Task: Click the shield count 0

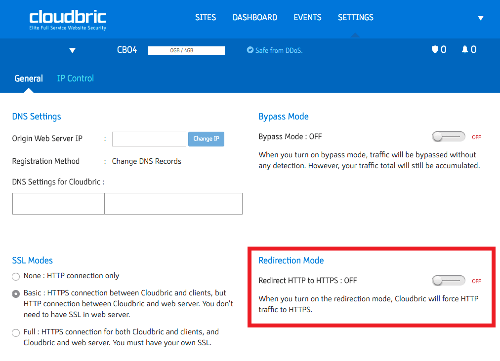Action: pyautogui.click(x=444, y=50)
